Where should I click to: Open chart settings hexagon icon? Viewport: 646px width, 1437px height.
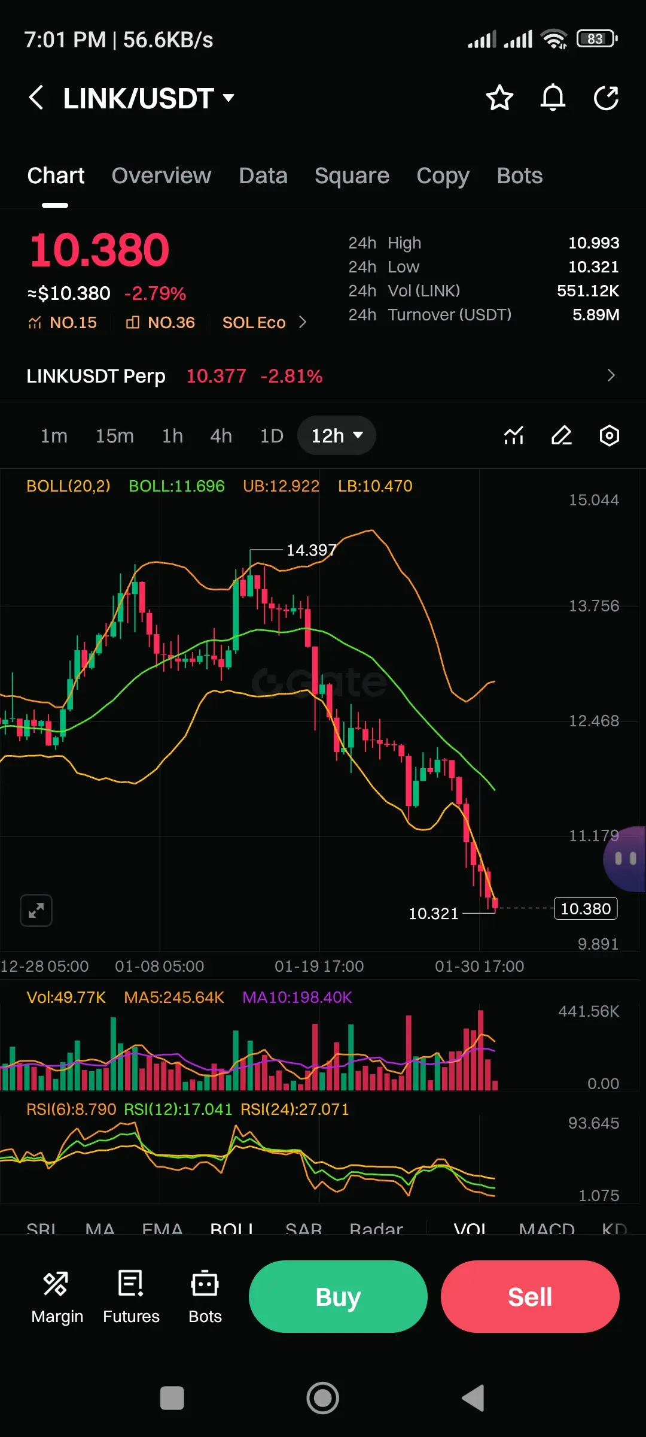click(x=609, y=435)
